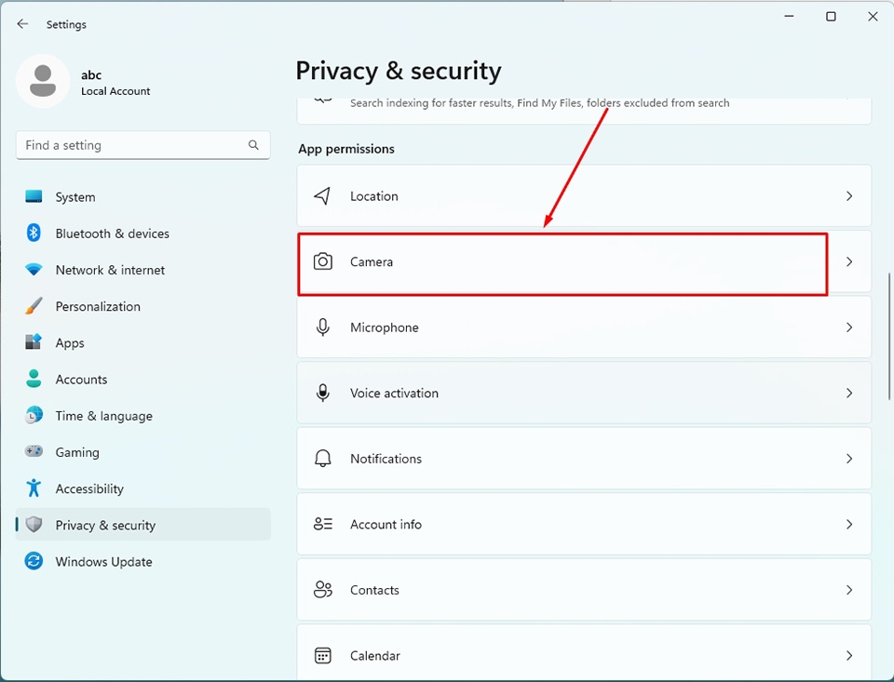The image size is (894, 682).
Task: Open Microphone permissions via chevron
Action: click(x=849, y=327)
